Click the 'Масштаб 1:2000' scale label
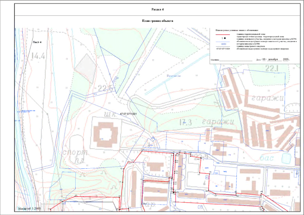This screenshot has width=304, height=215. (30, 209)
